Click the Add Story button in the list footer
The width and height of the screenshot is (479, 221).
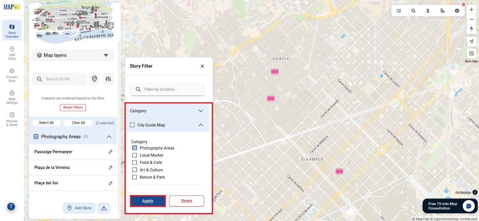click(x=79, y=208)
